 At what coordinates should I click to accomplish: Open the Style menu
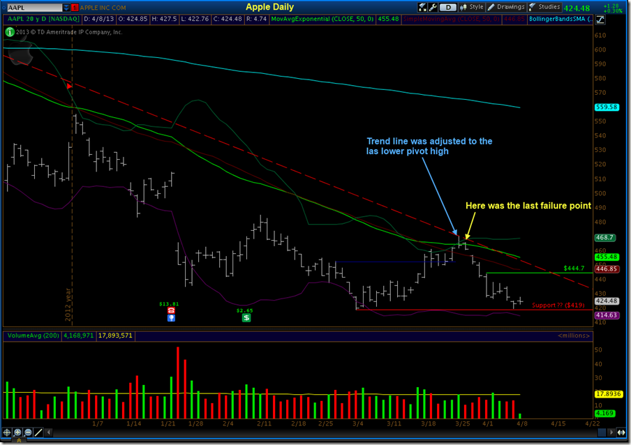(x=472, y=7)
